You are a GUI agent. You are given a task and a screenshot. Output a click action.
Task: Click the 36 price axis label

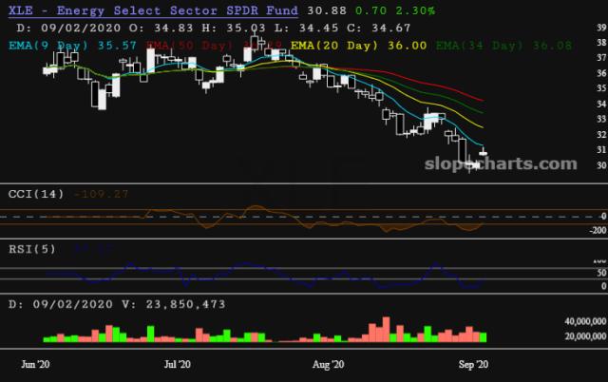[601, 73]
